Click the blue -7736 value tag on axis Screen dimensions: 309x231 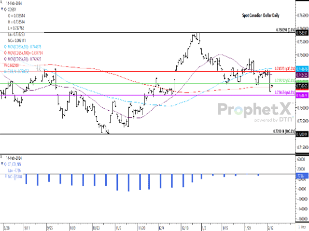pyautogui.click(x=301, y=177)
